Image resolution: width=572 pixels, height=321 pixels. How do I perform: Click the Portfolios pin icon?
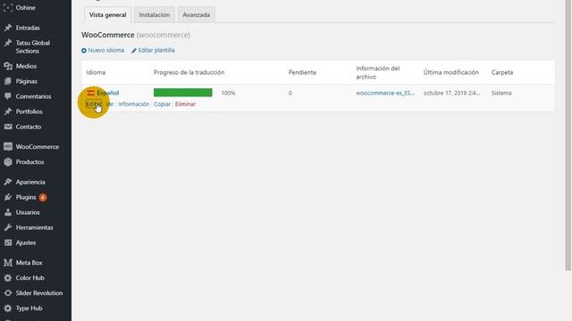pyautogui.click(x=8, y=111)
